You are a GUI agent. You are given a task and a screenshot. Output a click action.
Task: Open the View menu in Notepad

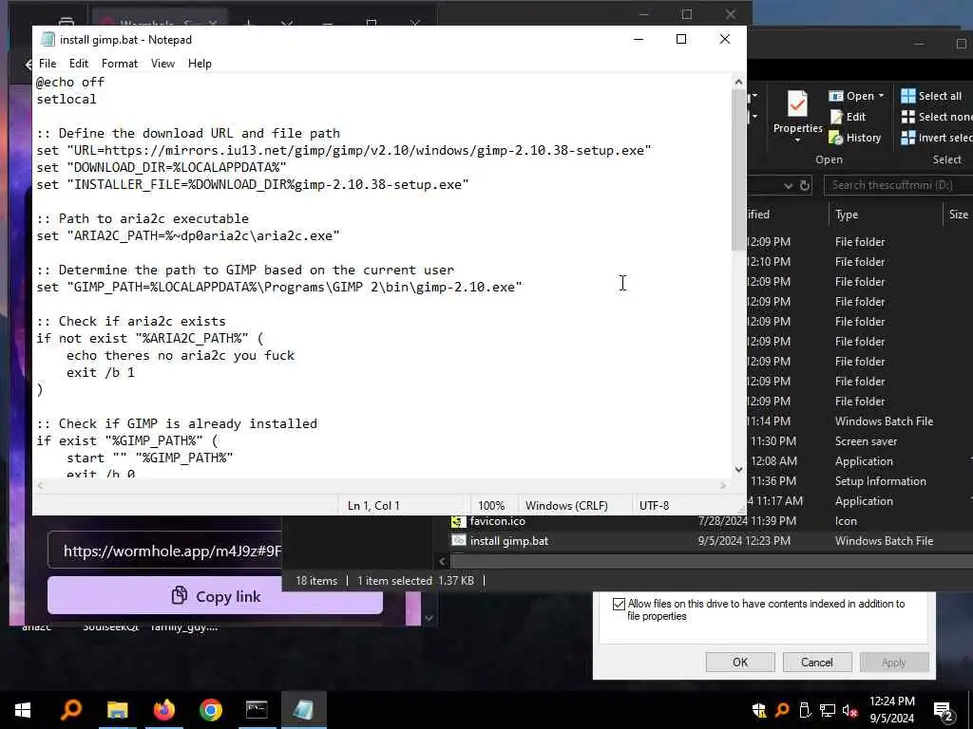pyautogui.click(x=162, y=64)
